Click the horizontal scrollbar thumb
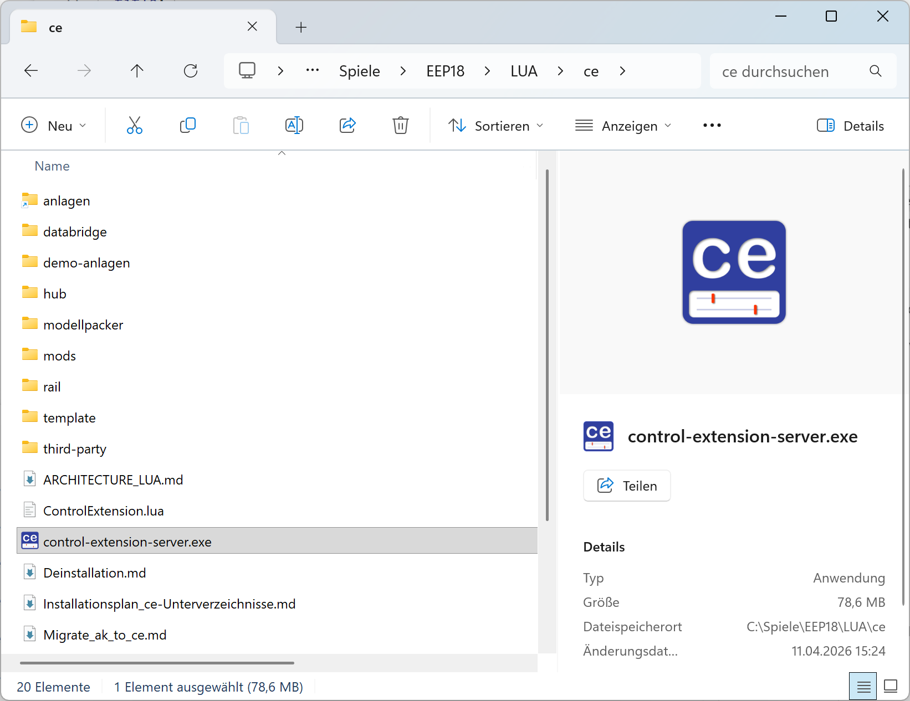The width and height of the screenshot is (910, 701). pyautogui.click(x=157, y=663)
